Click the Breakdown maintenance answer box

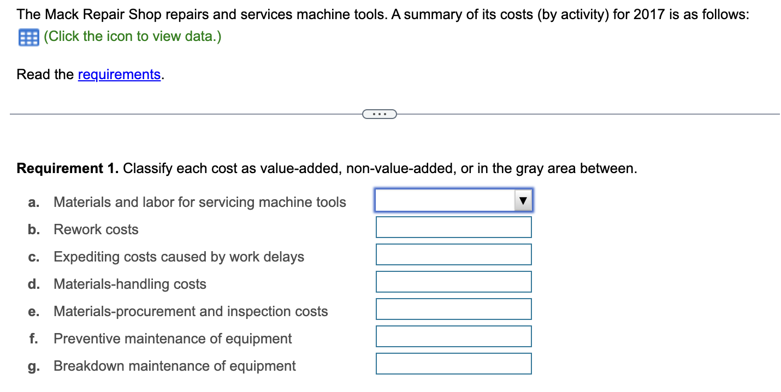coord(453,363)
